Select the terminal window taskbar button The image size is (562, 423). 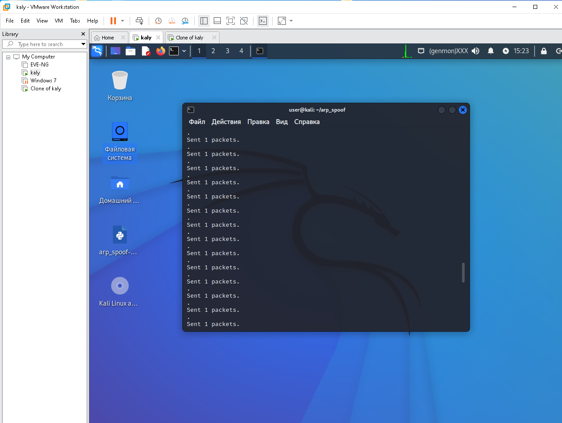click(260, 51)
